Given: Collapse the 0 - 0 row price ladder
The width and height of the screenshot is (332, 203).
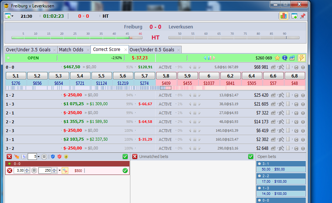Looking at the screenshot, I should (297, 67).
